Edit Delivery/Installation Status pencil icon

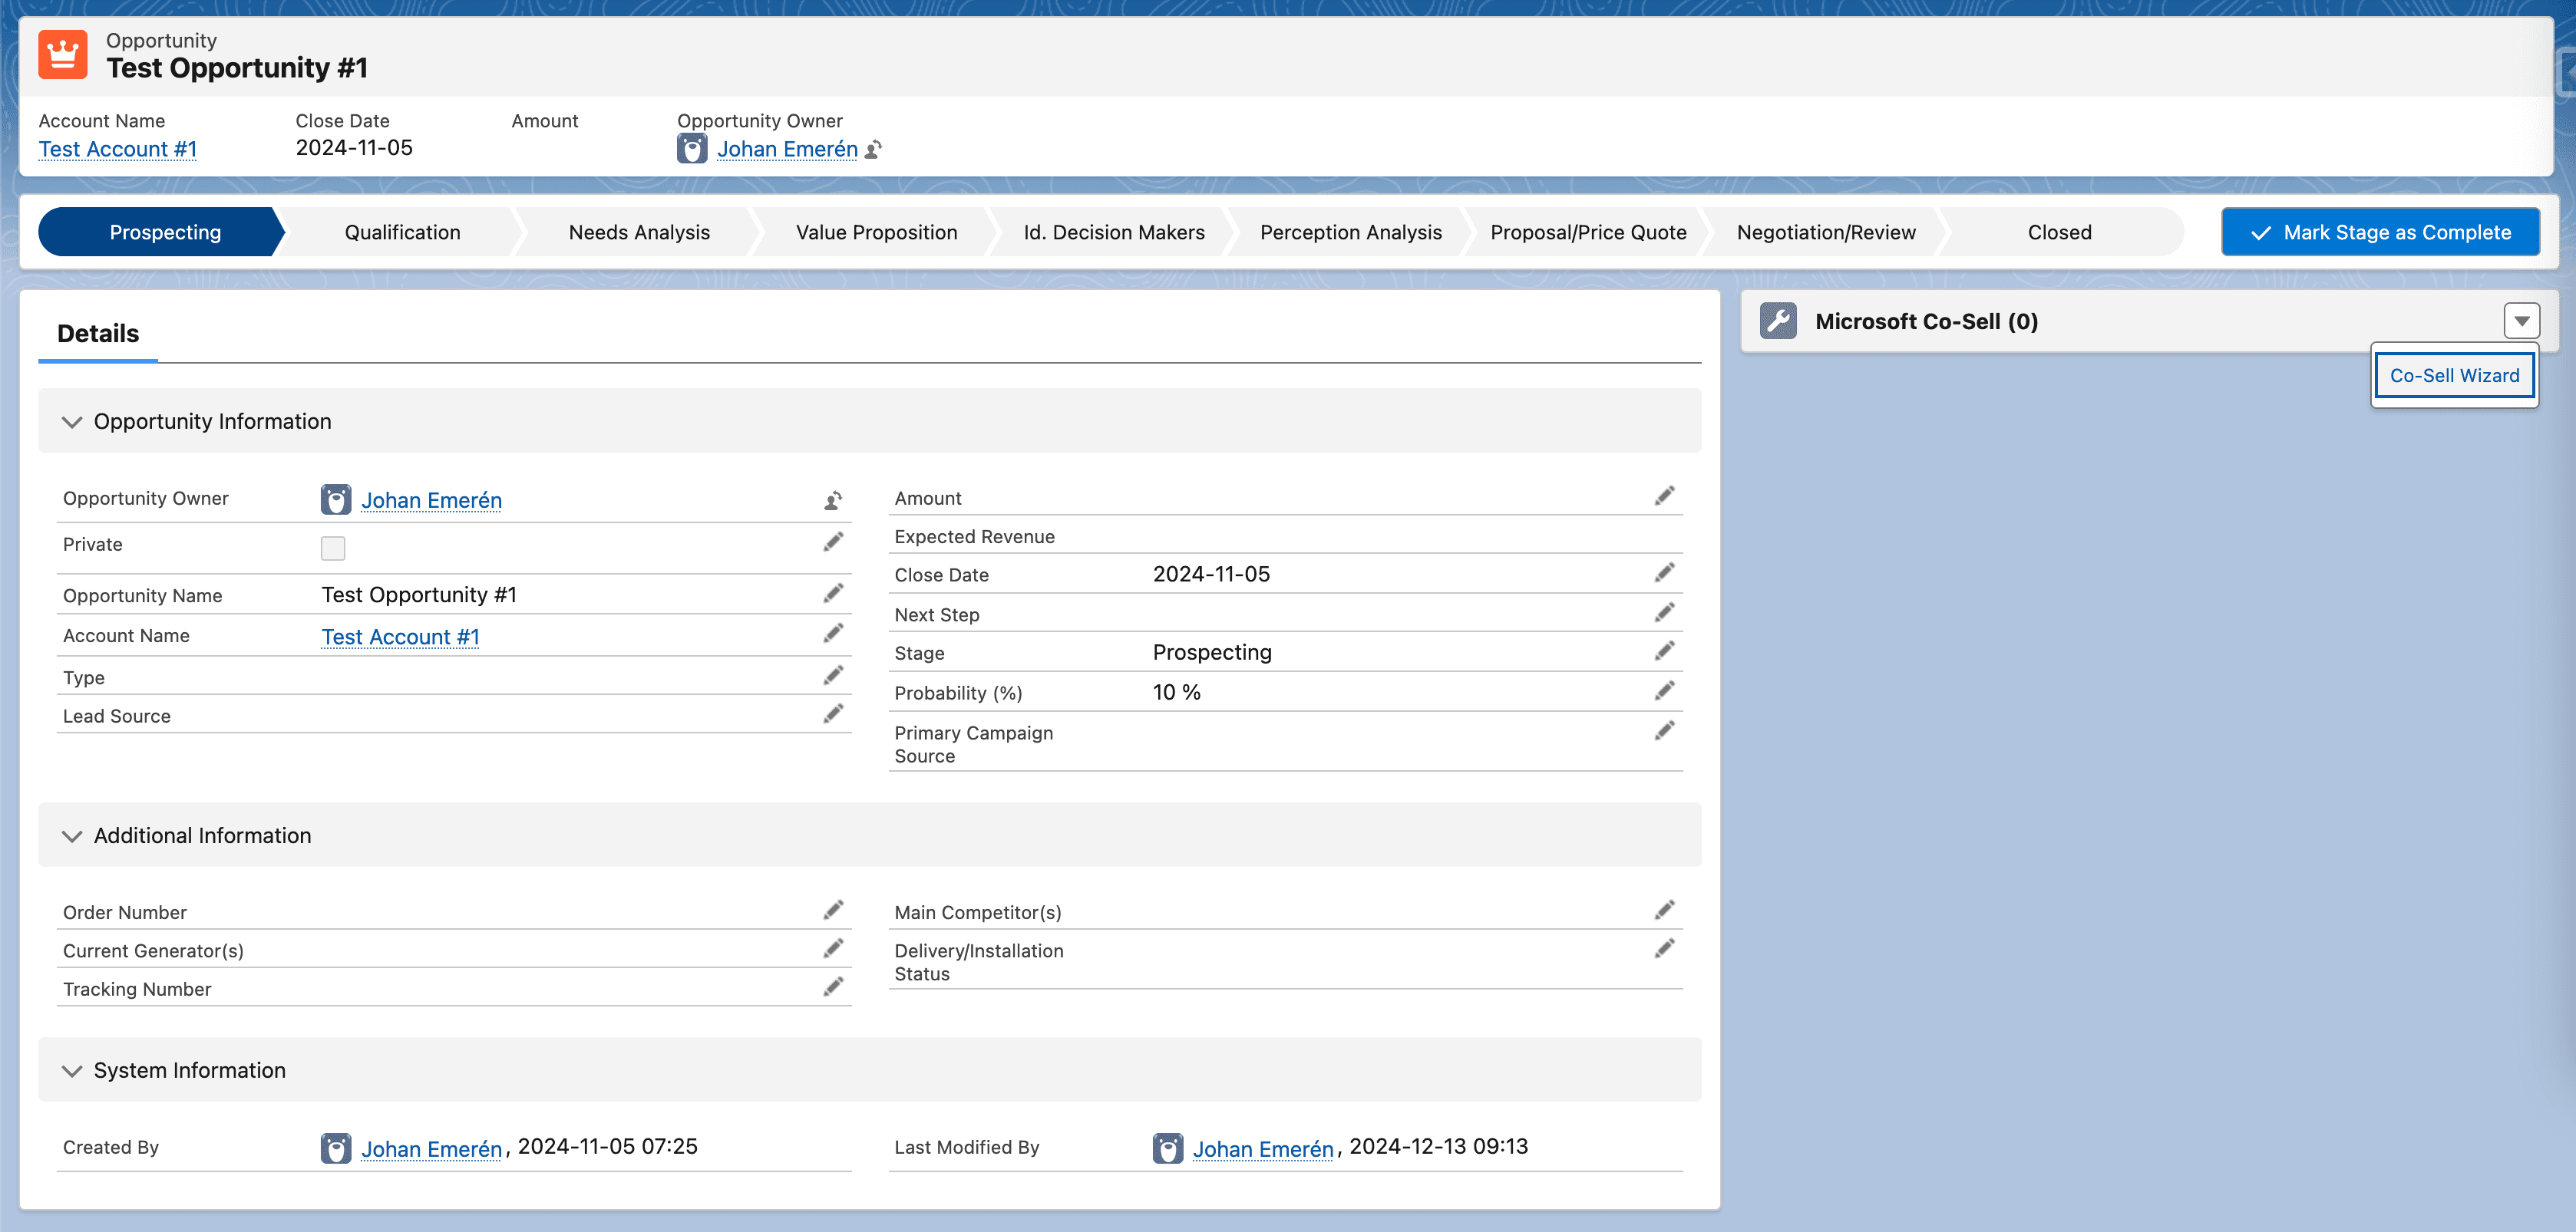pyautogui.click(x=1664, y=948)
